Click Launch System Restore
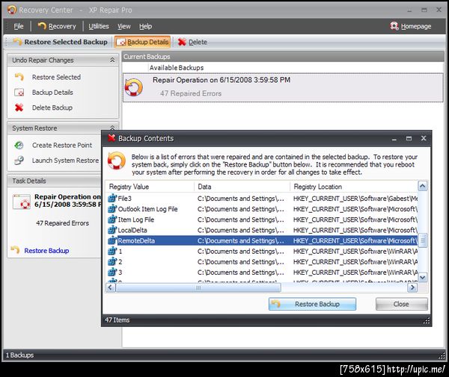The width and height of the screenshot is (449, 377). [x=65, y=161]
